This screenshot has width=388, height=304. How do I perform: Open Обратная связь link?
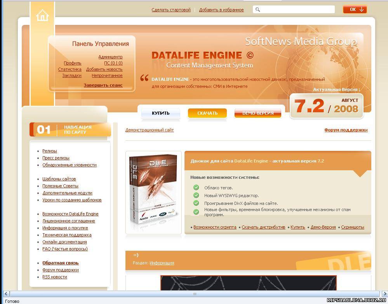60,263
